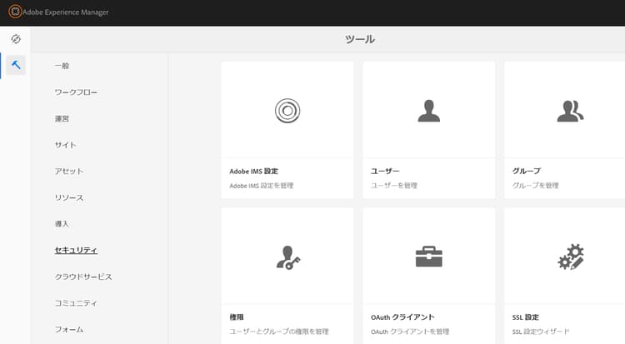Image resolution: width=625 pixels, height=344 pixels.
Task: Select the セキュリティ category
Action: pos(76,250)
